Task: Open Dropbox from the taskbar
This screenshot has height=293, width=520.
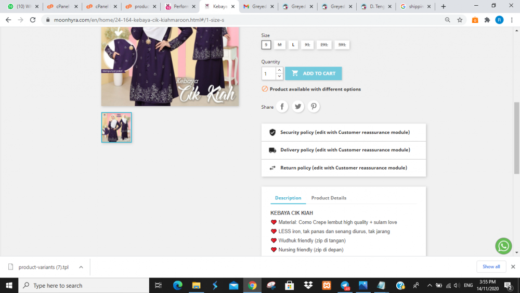Action: [x=308, y=285]
